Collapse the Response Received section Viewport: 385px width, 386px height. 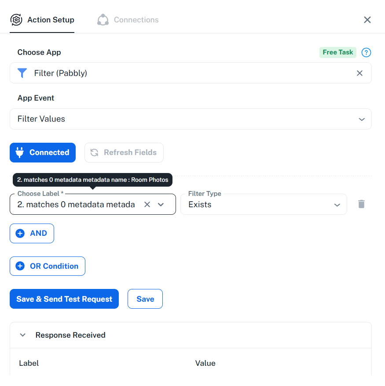pos(22,335)
